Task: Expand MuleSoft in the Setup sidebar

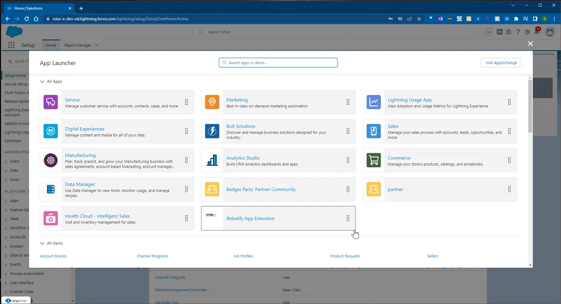Action: (x=6, y=237)
